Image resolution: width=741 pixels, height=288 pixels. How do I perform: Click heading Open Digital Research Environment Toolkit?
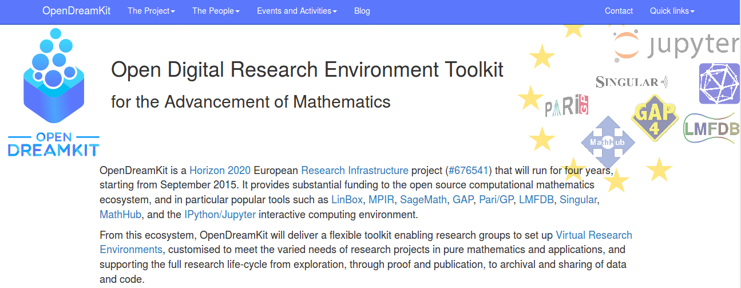click(307, 70)
